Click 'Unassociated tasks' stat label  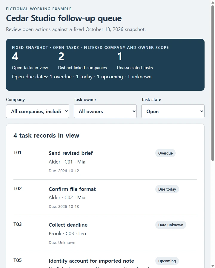coord(135,68)
